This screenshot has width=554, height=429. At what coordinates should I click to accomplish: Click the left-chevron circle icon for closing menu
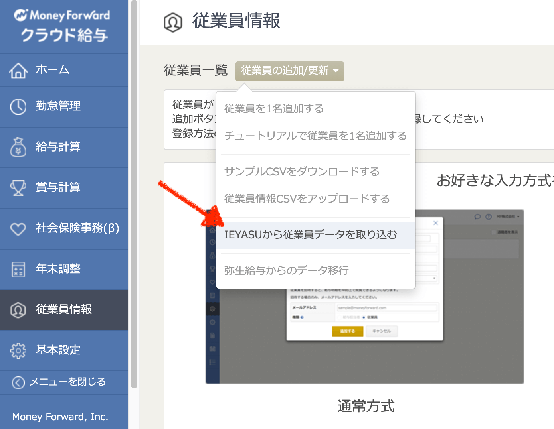18,382
